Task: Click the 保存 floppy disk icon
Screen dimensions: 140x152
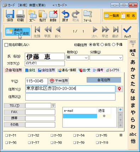Action: (10, 14)
